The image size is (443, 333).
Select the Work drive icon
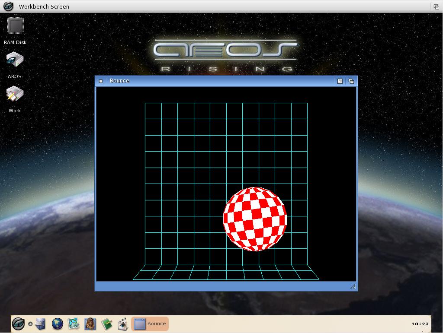pos(15,94)
